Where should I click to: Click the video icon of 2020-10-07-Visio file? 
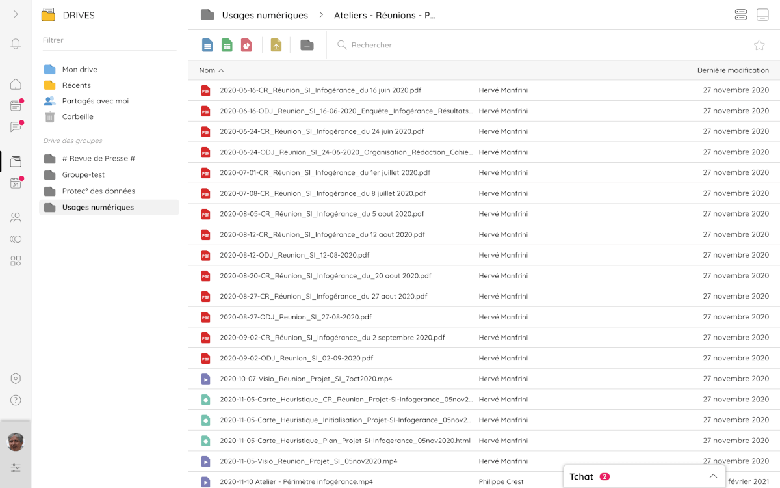coord(205,379)
